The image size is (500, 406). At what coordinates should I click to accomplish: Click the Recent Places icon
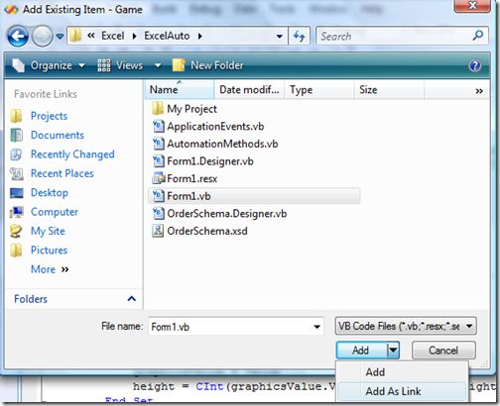coord(16,173)
